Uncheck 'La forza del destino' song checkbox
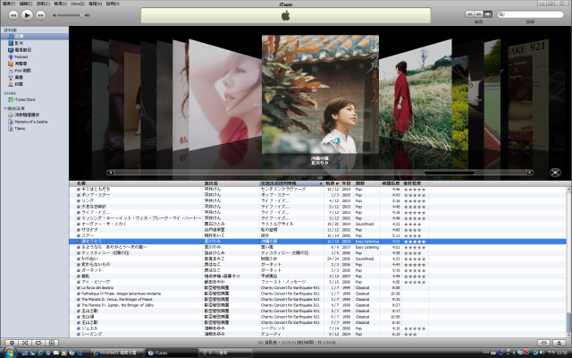This screenshot has width=572, height=358. click(79, 288)
